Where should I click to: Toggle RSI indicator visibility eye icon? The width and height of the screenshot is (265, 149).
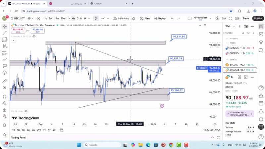26,111
